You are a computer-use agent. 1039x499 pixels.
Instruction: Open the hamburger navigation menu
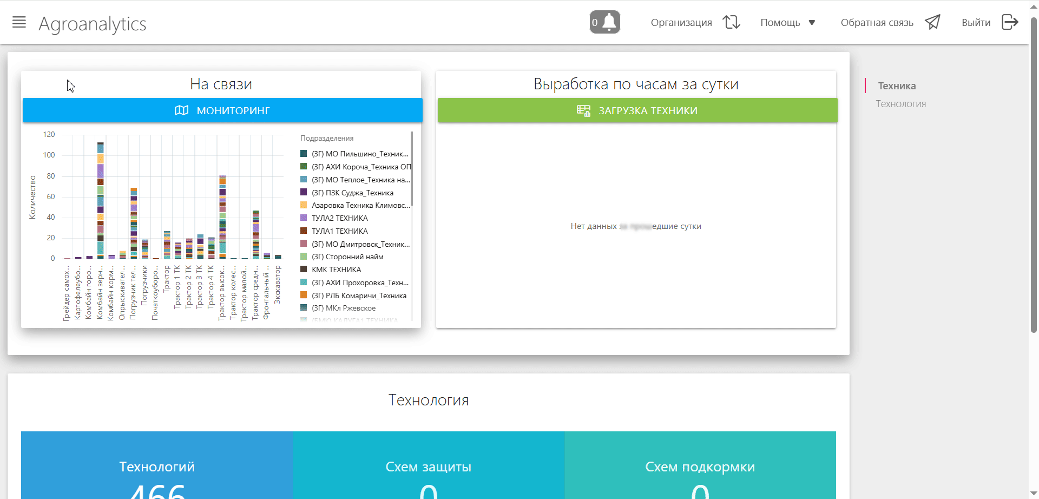point(19,22)
